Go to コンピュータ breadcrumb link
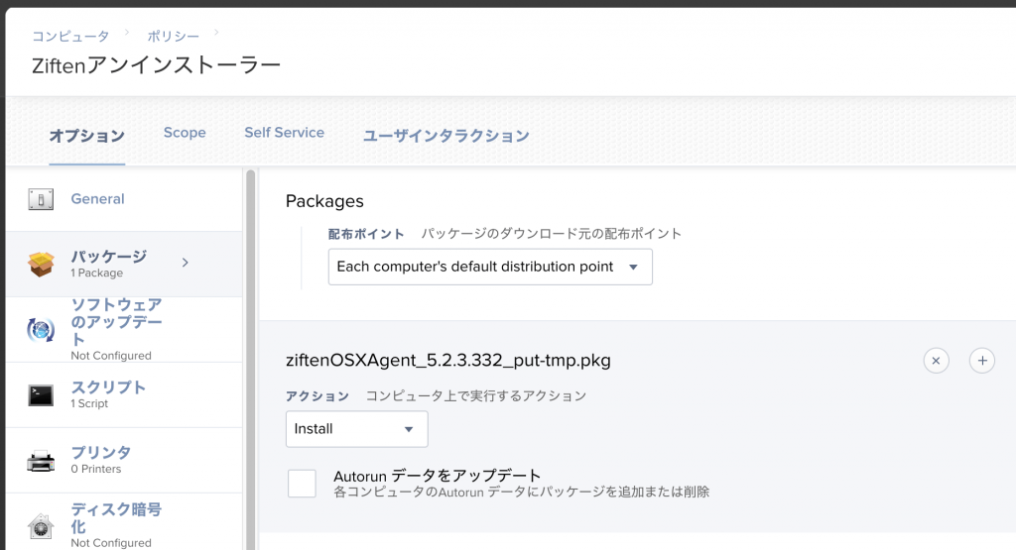The width and height of the screenshot is (1016, 550). (x=70, y=37)
